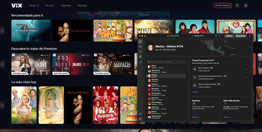This screenshot has height=132, width=262.
Task: Click the Netherlands flag icon
Action: (149, 117)
